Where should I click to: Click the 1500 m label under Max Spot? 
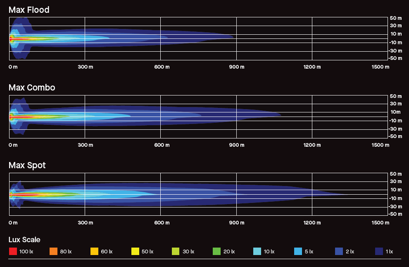tap(380, 223)
